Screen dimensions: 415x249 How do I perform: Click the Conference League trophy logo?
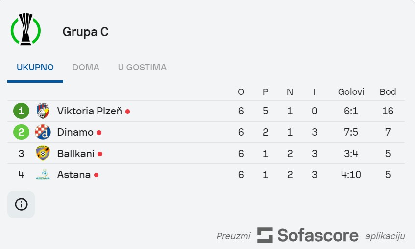pos(25,29)
